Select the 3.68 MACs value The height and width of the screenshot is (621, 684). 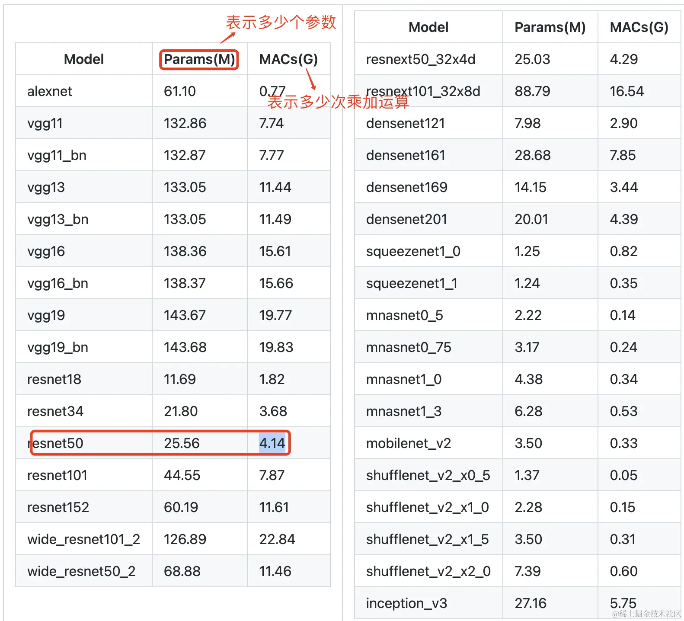tap(273, 411)
